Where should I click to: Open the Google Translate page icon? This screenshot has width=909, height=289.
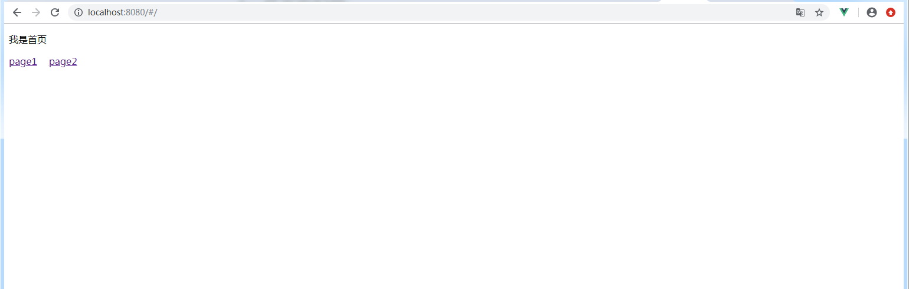800,12
